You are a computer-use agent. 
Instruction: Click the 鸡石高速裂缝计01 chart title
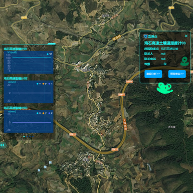click(x=16, y=49)
